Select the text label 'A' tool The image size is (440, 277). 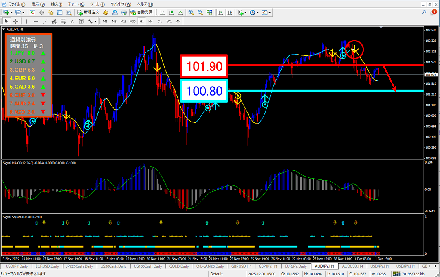click(72, 21)
